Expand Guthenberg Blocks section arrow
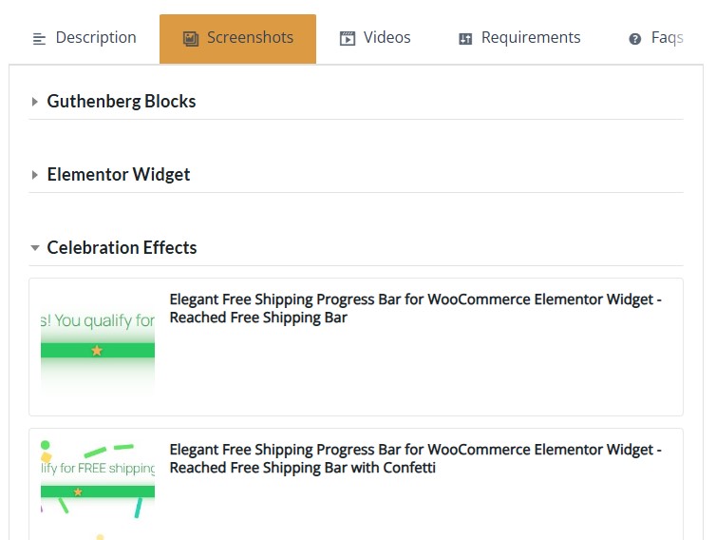Image resolution: width=716 pixels, height=540 pixels. (35, 102)
